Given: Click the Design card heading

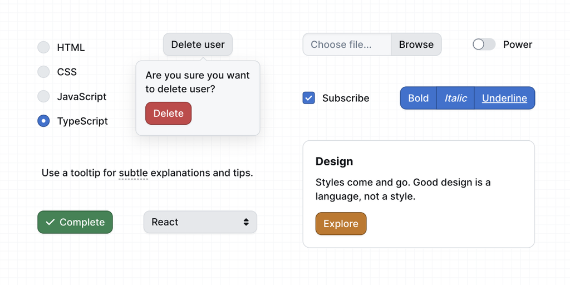Looking at the screenshot, I should click(x=334, y=161).
